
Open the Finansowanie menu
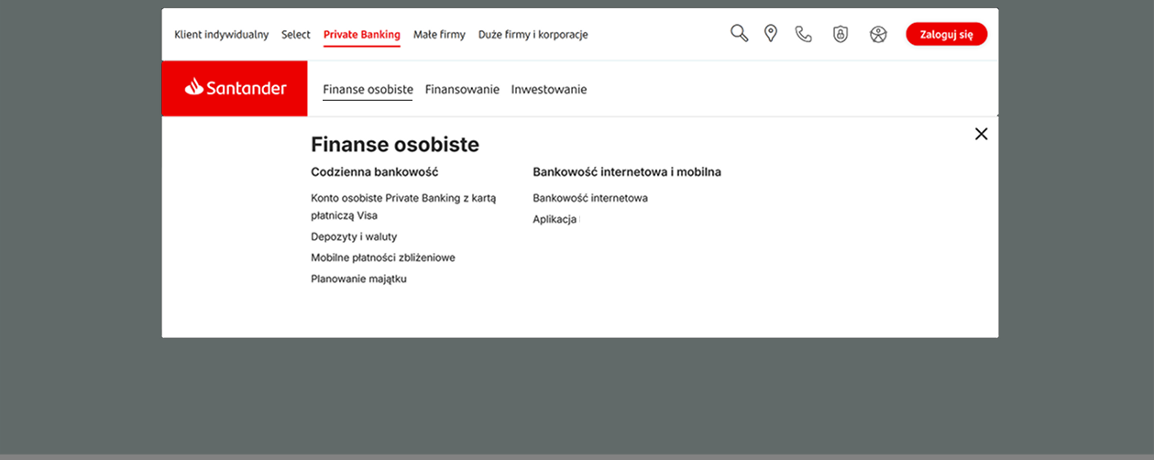(462, 90)
